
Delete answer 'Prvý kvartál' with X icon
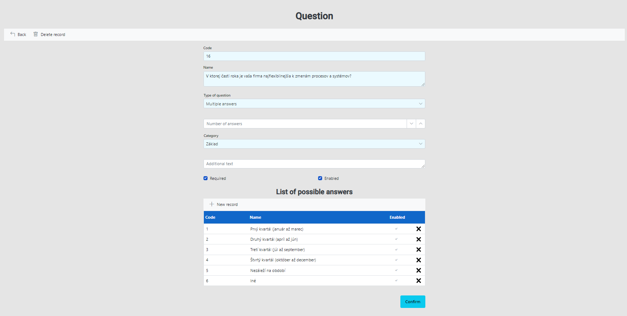point(418,229)
